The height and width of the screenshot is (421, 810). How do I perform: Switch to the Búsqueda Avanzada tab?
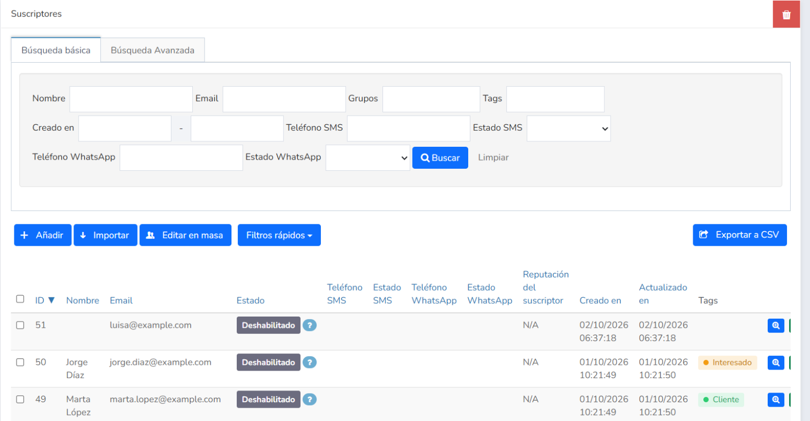pos(153,50)
